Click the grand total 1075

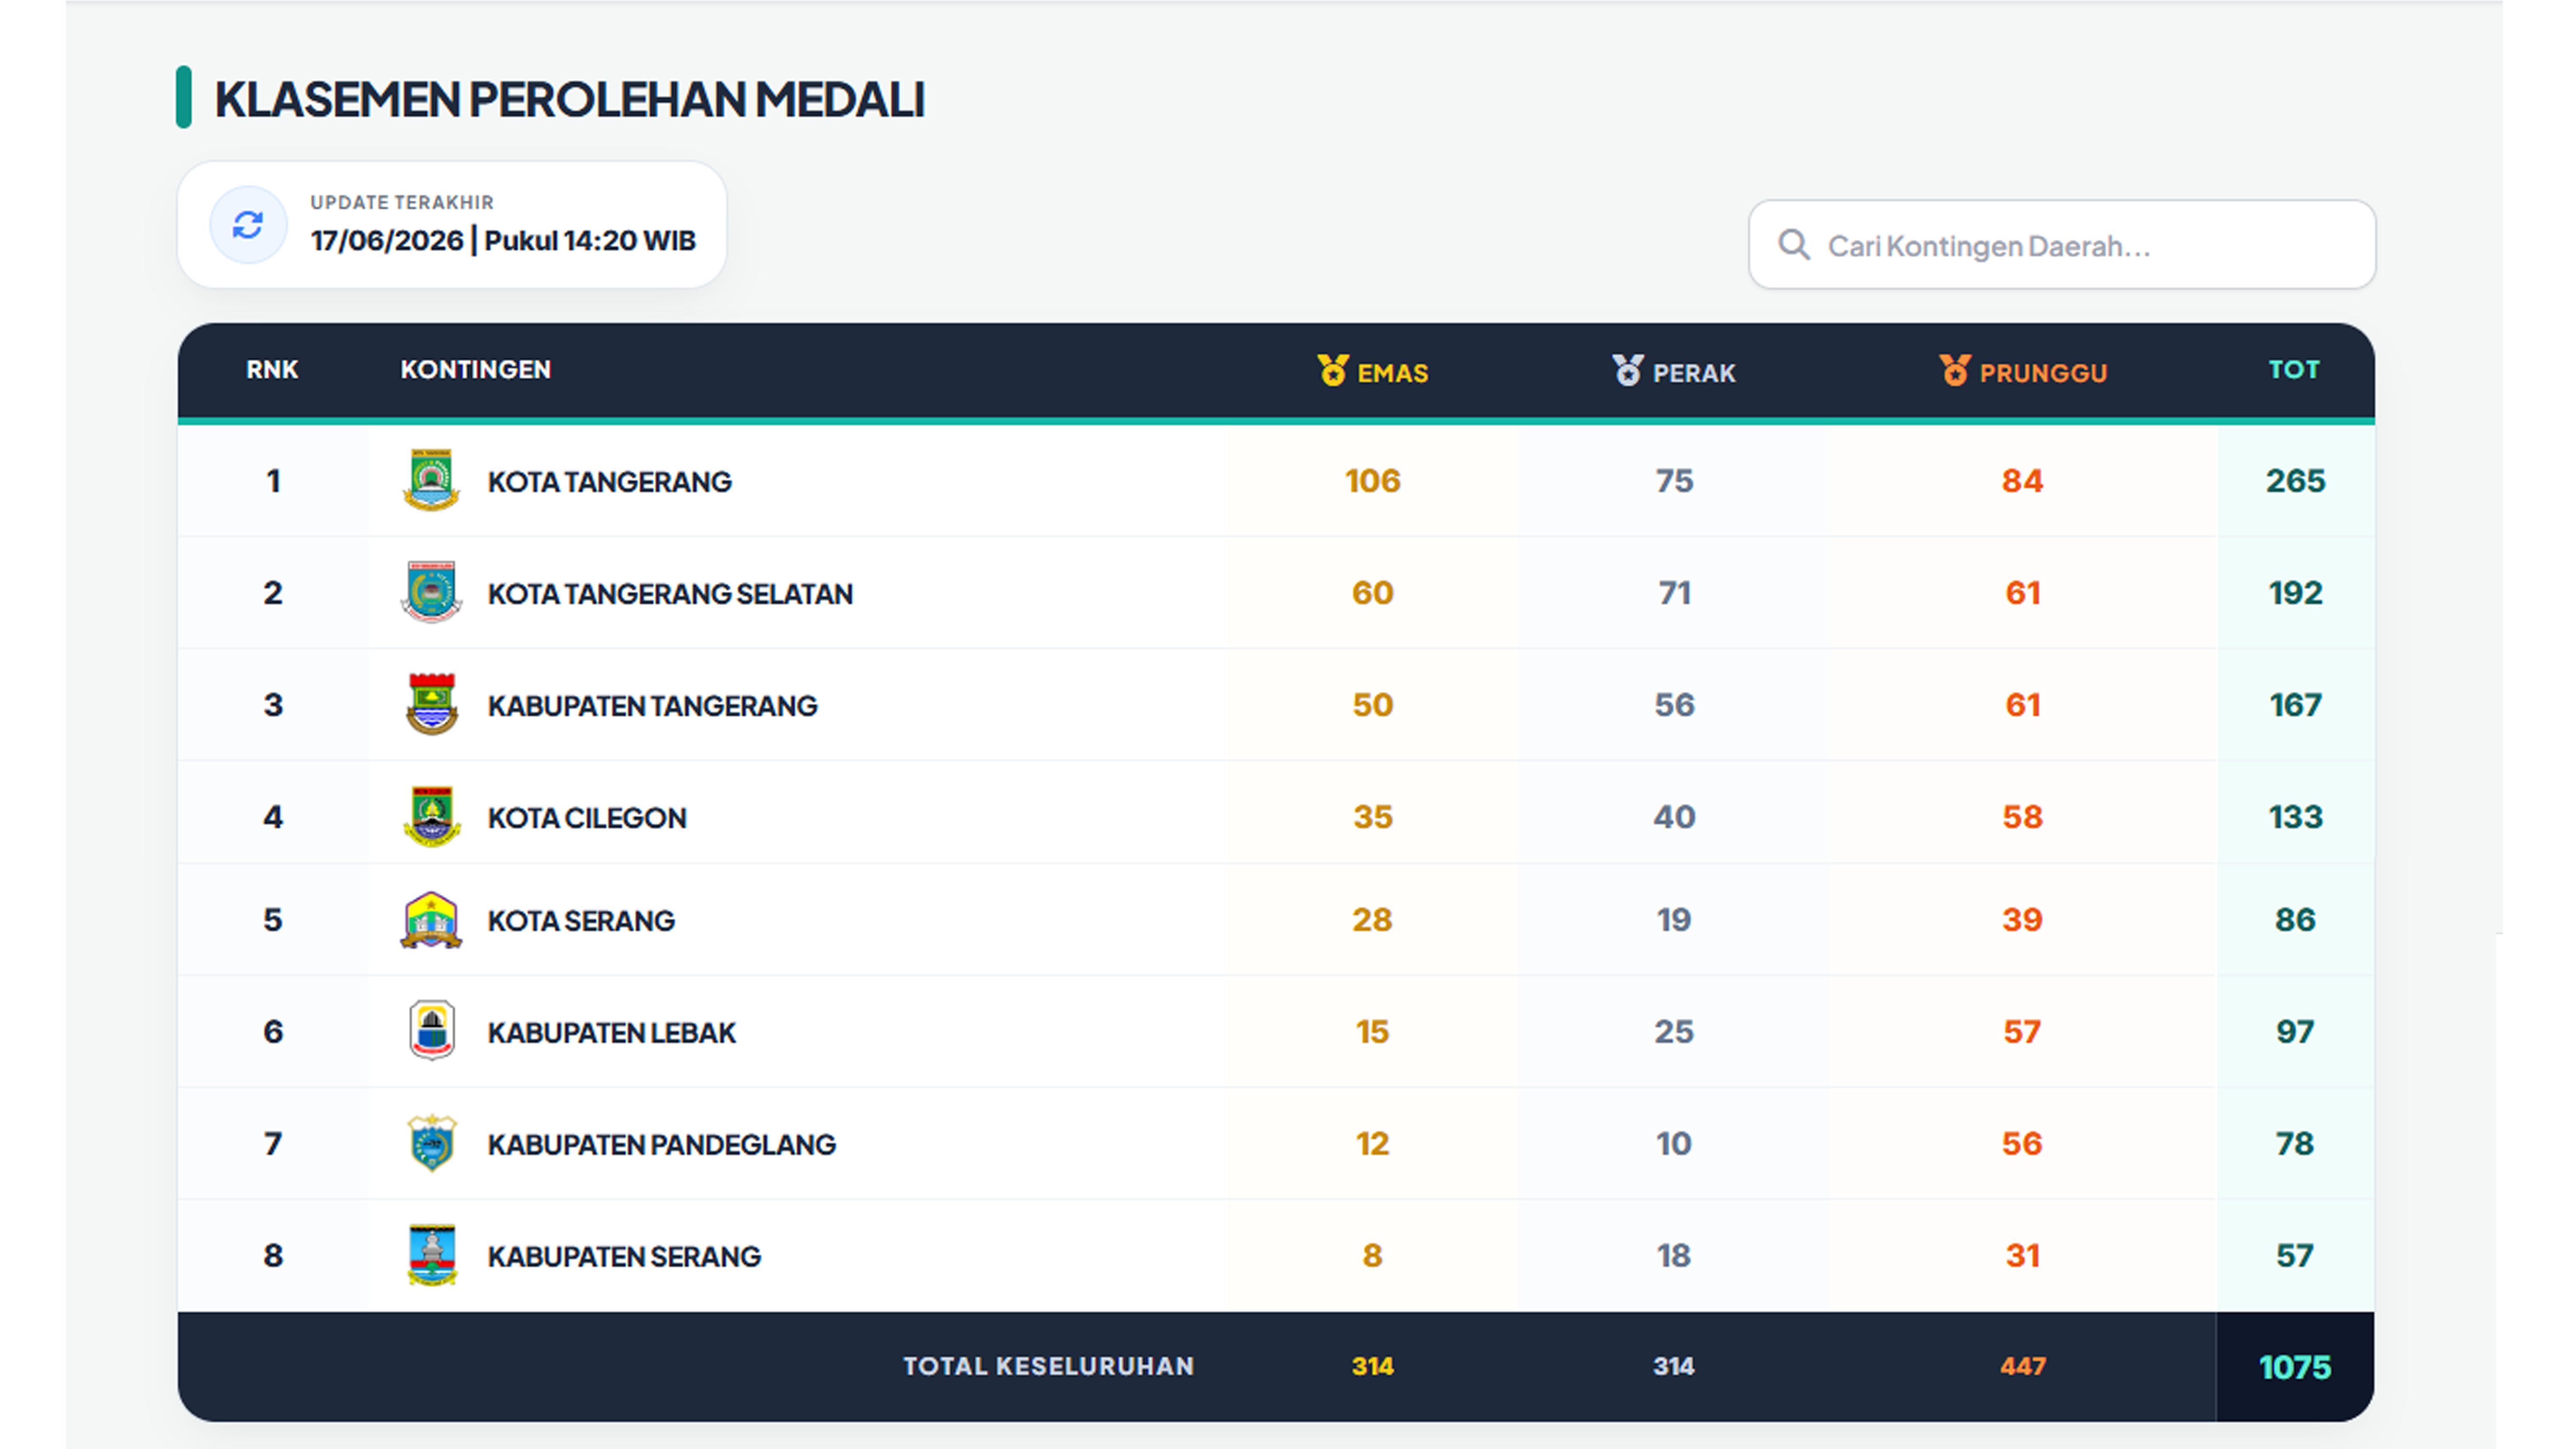(x=2296, y=1367)
